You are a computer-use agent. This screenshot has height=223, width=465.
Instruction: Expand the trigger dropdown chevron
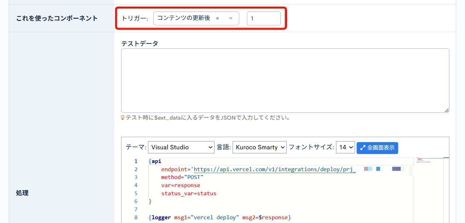tap(231, 18)
